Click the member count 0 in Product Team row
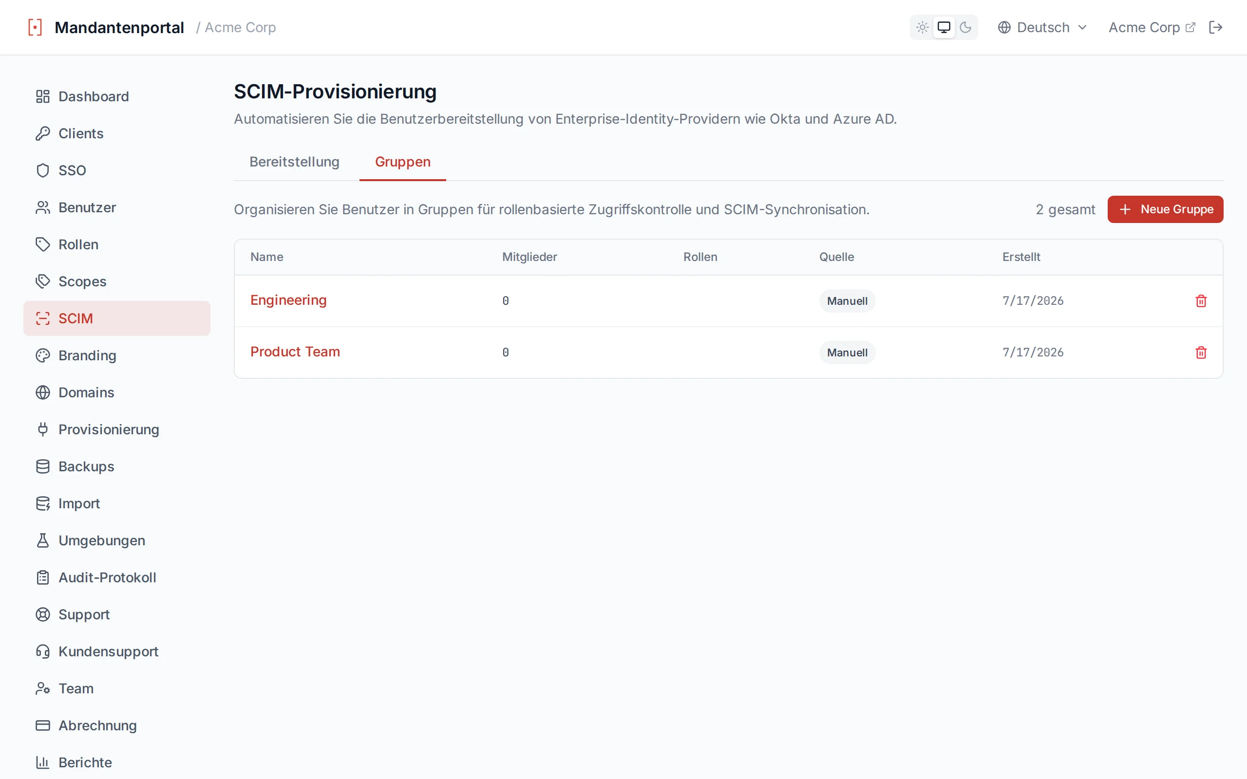The height and width of the screenshot is (779, 1247). pyautogui.click(x=506, y=352)
